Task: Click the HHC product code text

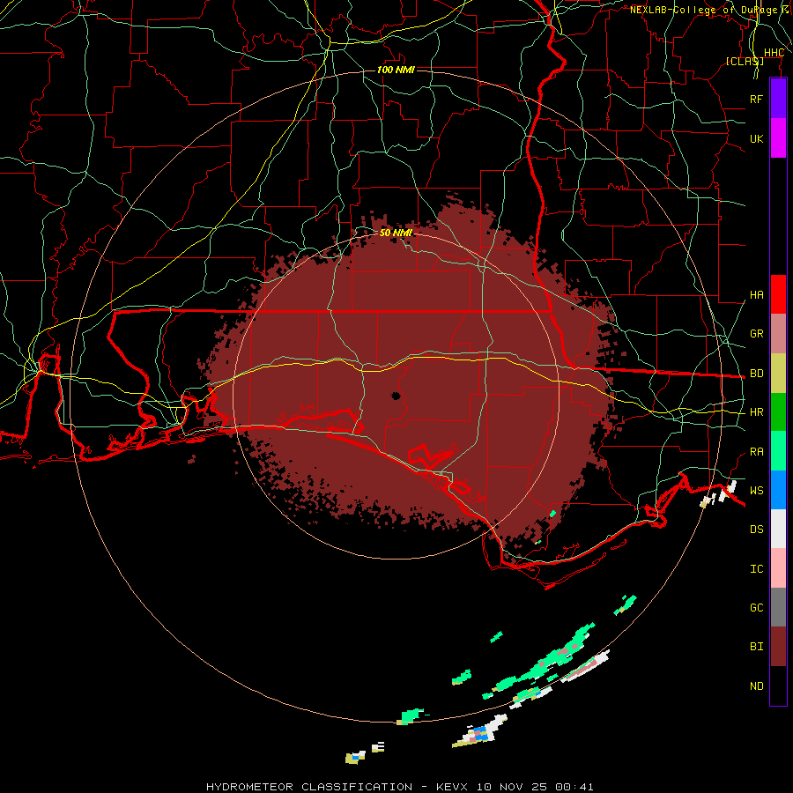Action: click(x=774, y=53)
